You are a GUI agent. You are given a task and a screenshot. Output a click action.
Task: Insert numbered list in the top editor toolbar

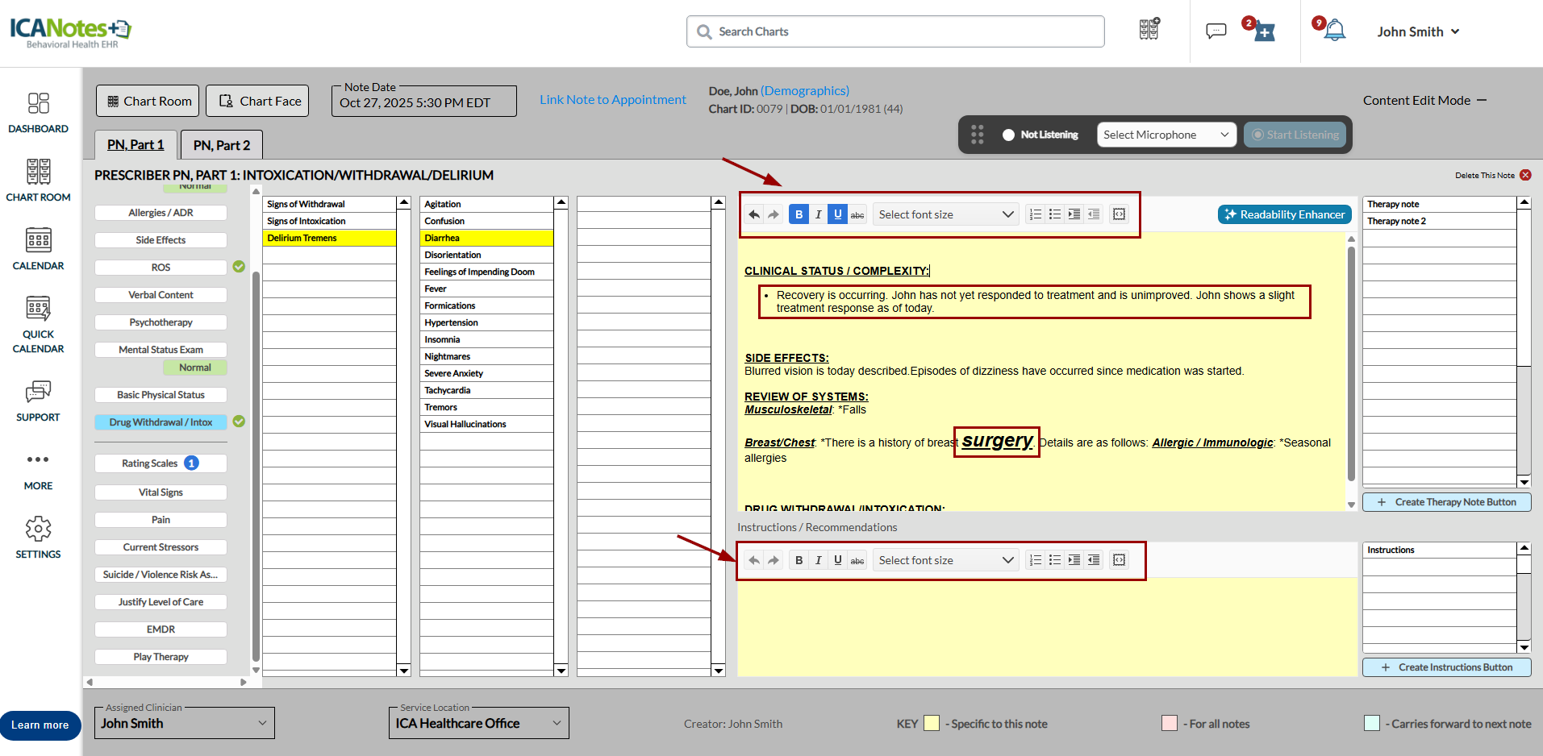coord(1036,214)
